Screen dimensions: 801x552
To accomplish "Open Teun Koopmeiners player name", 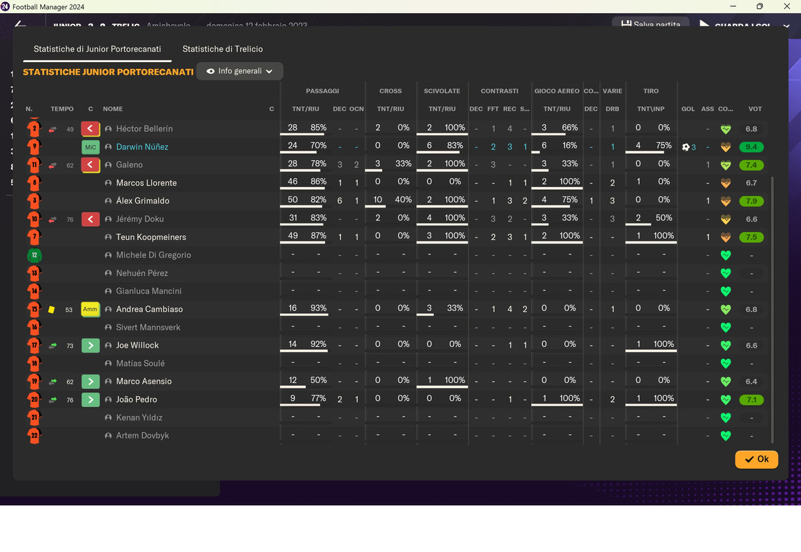I will (150, 237).
